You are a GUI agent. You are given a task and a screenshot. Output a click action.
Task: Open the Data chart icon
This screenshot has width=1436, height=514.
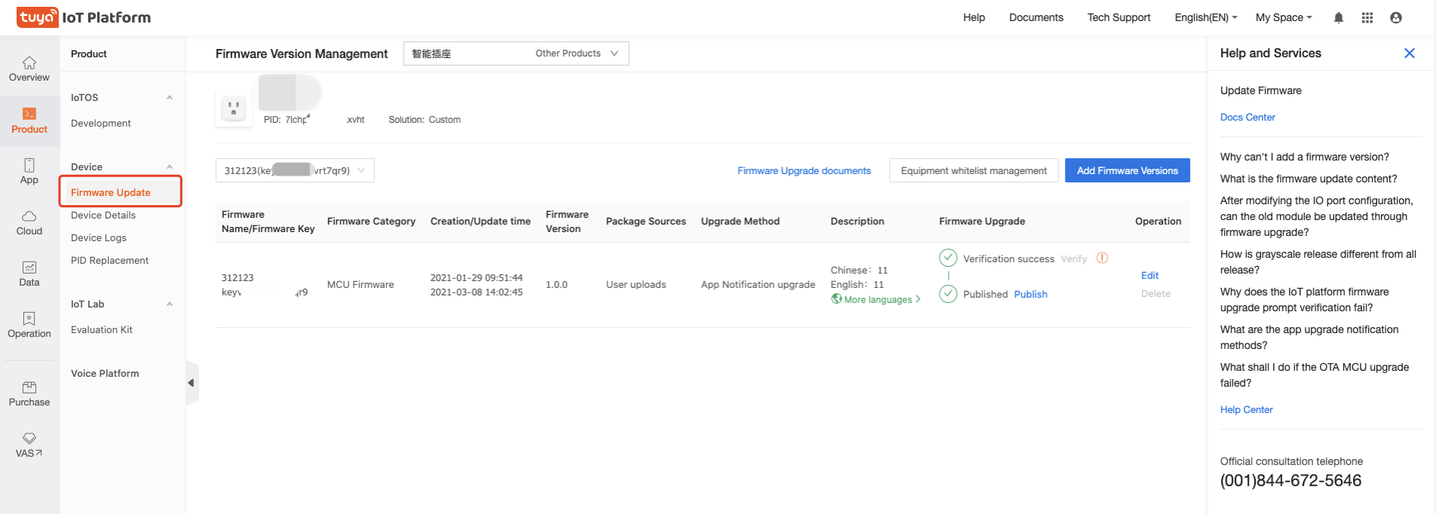(29, 268)
